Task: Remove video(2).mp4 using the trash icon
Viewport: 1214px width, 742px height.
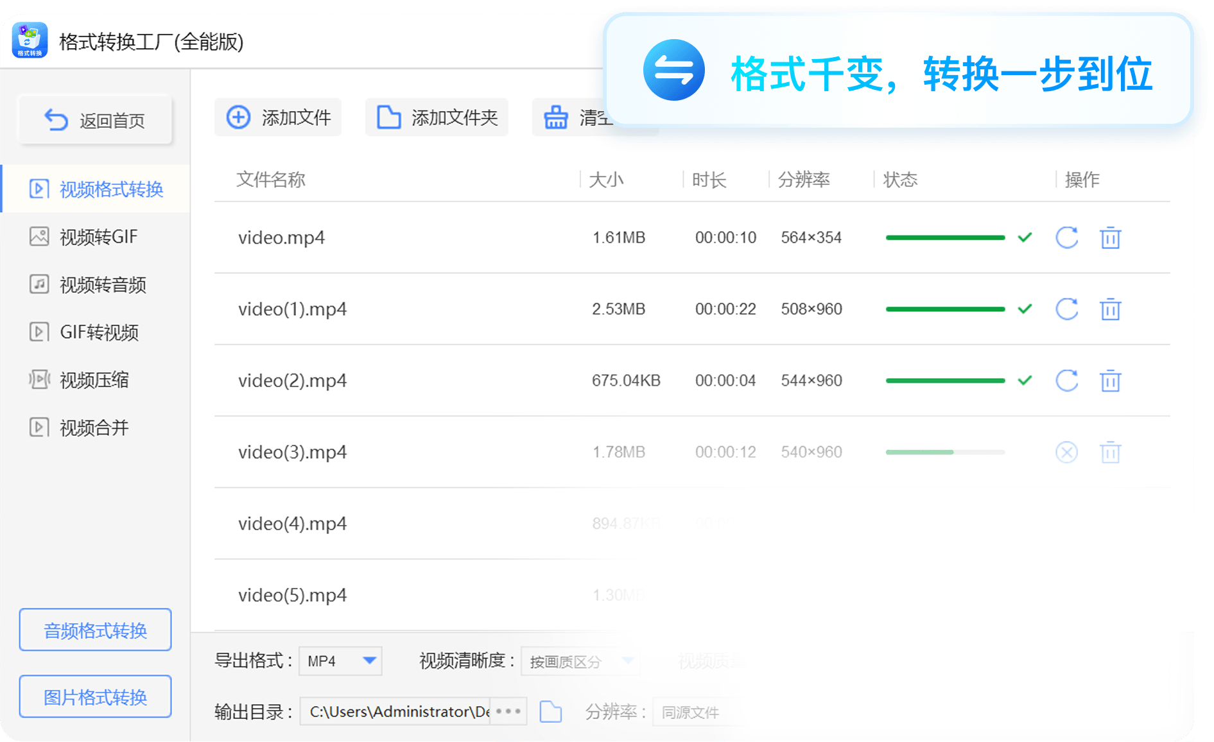Action: point(1111,381)
